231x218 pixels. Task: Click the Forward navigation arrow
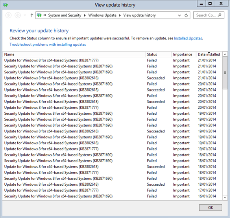[18, 15]
